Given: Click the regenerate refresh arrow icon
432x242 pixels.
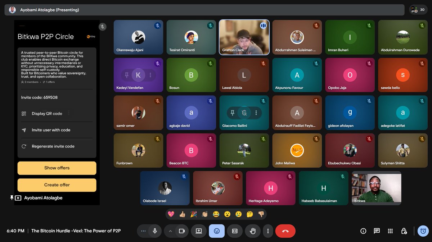Looking at the screenshot, I should click(24, 146).
